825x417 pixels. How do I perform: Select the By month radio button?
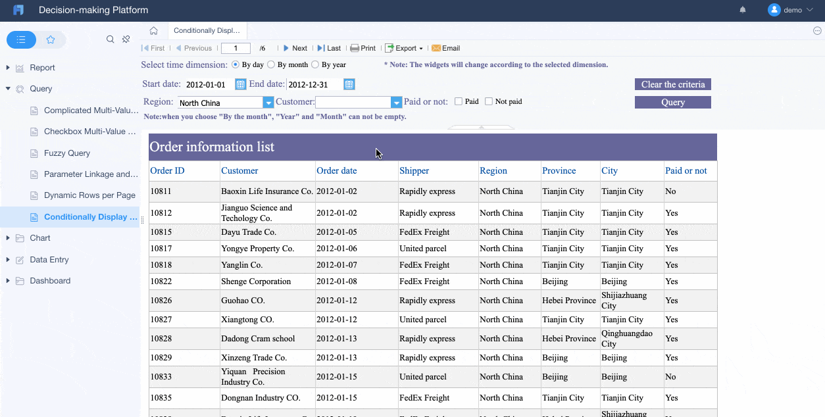[x=271, y=64]
